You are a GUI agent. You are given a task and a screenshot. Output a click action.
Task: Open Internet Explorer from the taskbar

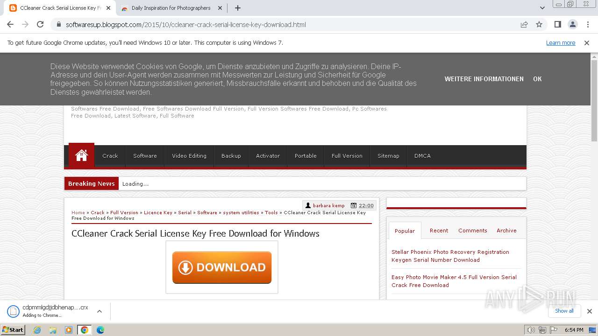[x=37, y=330]
